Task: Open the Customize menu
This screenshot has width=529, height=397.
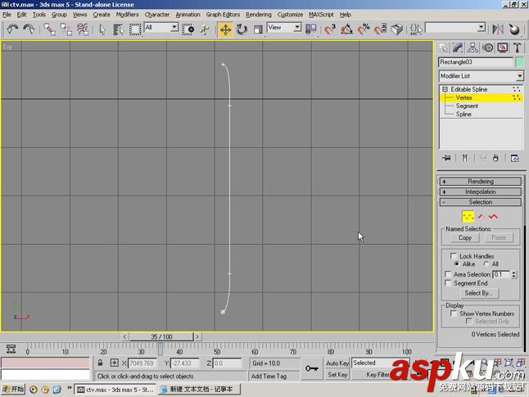Action: (290, 15)
